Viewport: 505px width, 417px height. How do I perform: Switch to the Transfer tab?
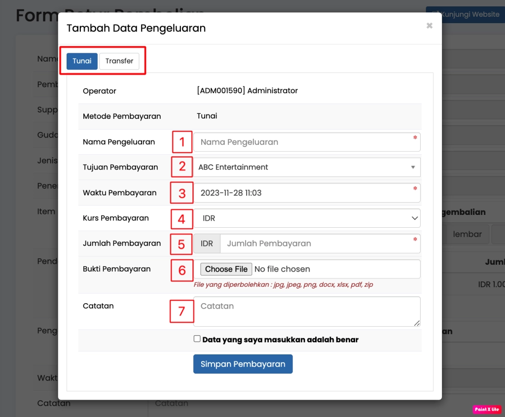[119, 61]
